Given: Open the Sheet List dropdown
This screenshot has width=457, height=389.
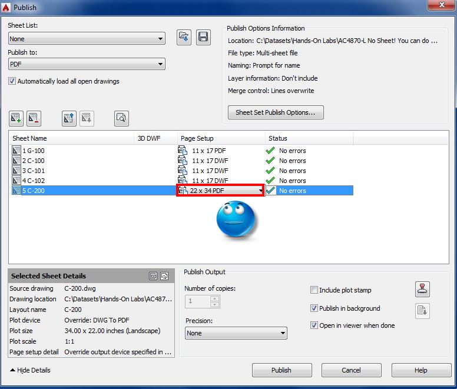Looking at the screenshot, I should [x=86, y=39].
